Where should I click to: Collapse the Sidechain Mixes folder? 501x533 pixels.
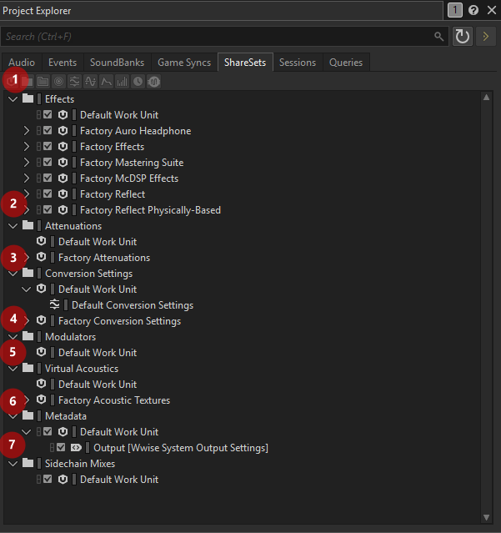pos(13,464)
